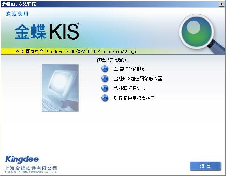Click the Shanghai Kingdee Software Co. English text
The width and height of the screenshot is (226, 176).
coord(30,172)
